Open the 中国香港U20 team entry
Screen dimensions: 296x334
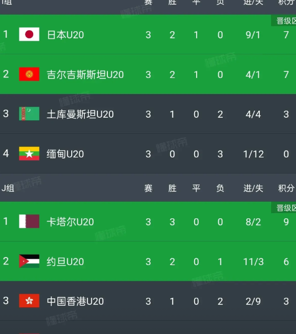[75, 301]
